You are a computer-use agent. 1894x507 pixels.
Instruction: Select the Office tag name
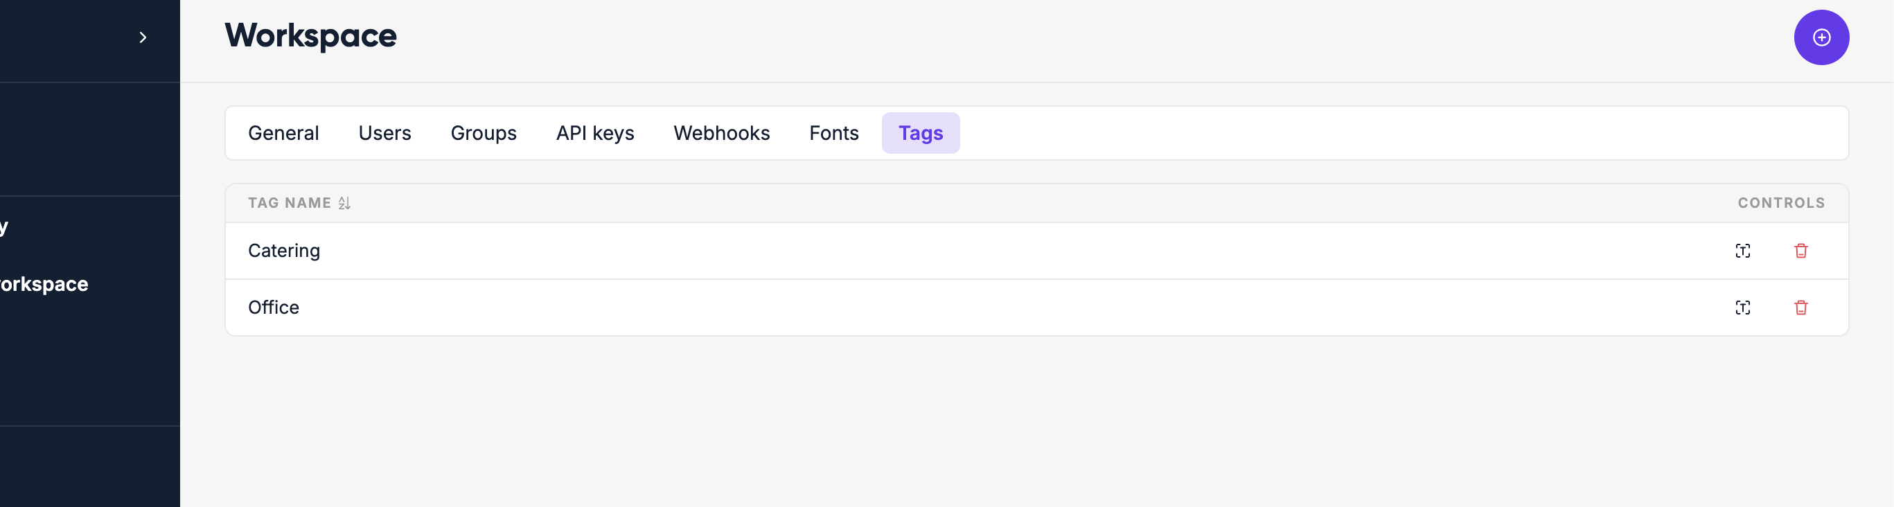click(274, 308)
